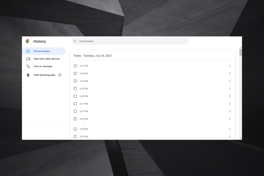Click the devices icon beside Tabs from other devices
This screenshot has width=264, height=176.
[28, 59]
